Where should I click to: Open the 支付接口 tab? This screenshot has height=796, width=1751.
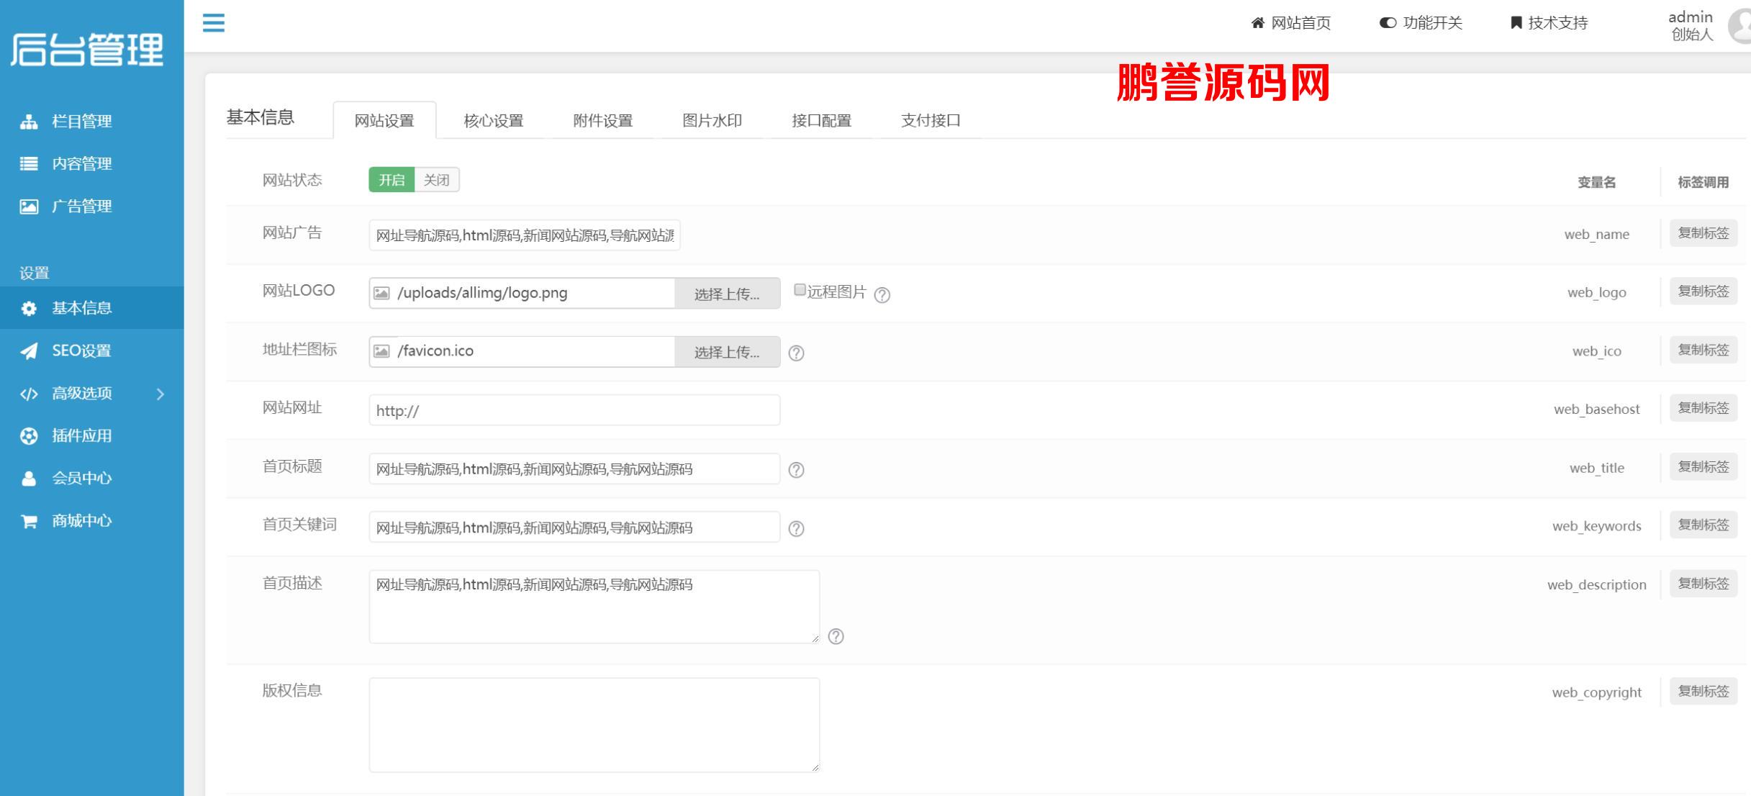click(x=931, y=120)
